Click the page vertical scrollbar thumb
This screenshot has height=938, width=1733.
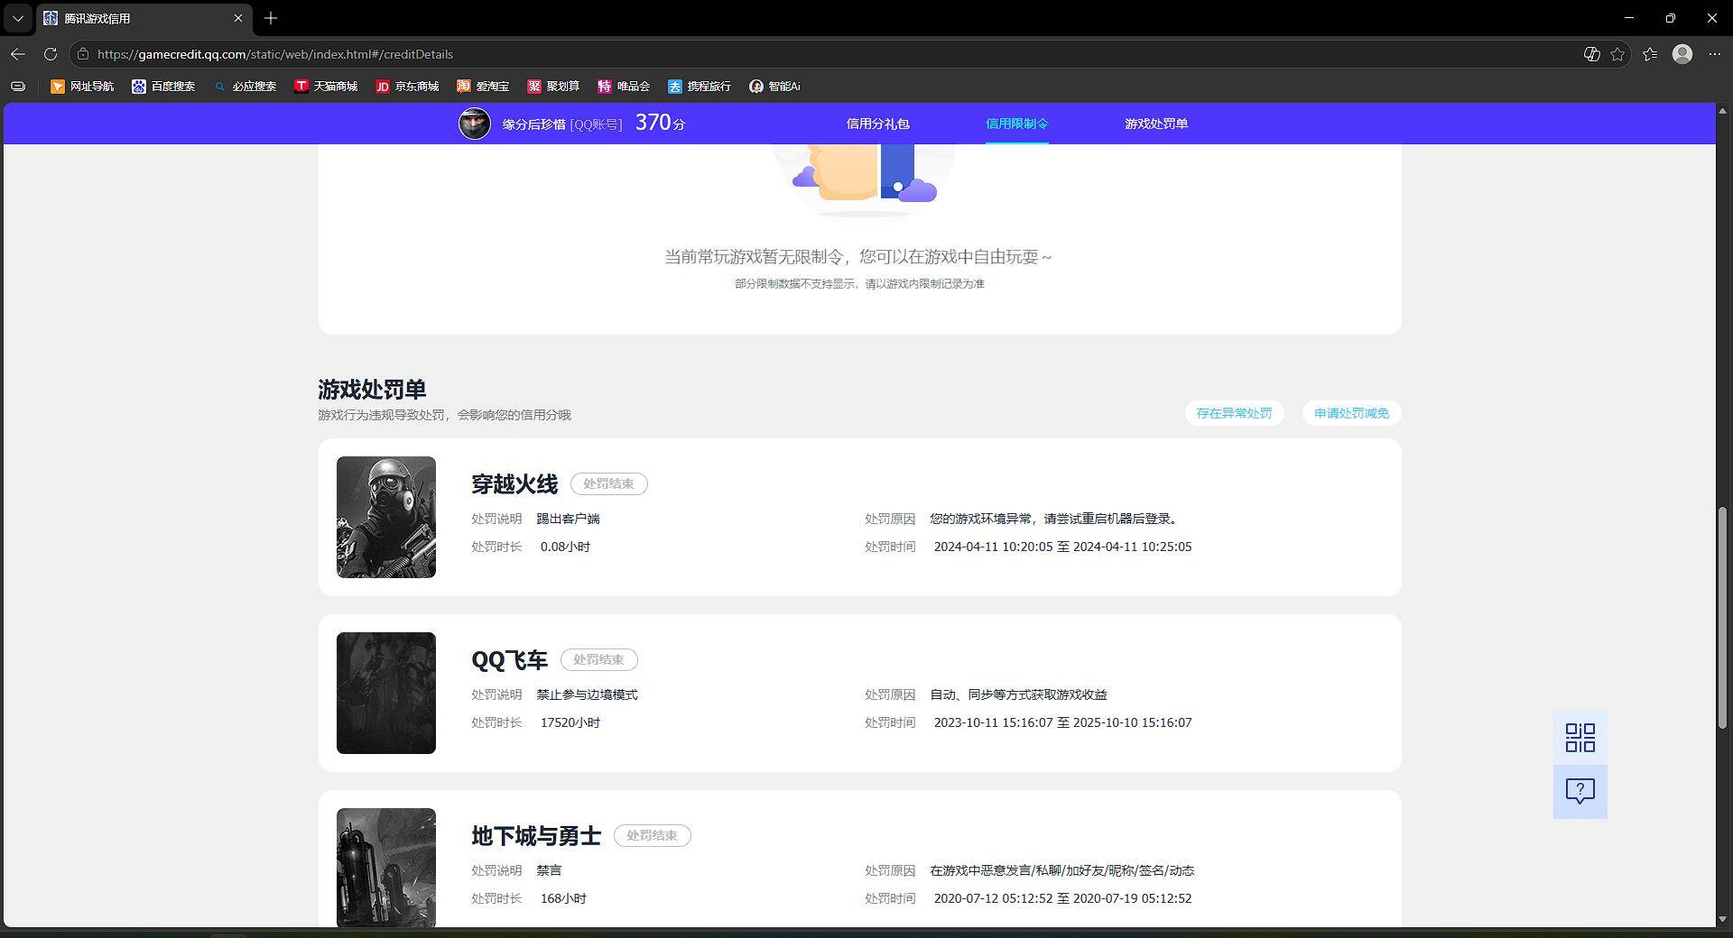point(1722,618)
